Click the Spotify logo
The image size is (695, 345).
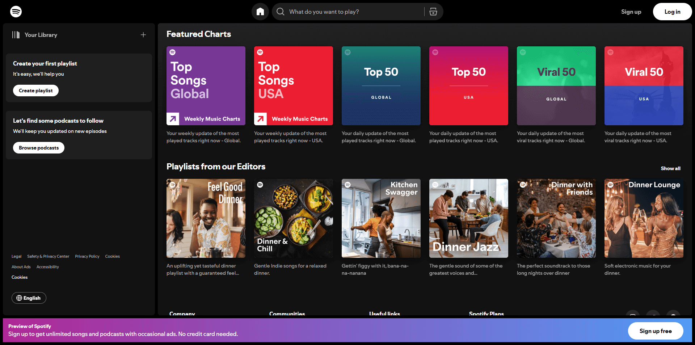tap(16, 12)
